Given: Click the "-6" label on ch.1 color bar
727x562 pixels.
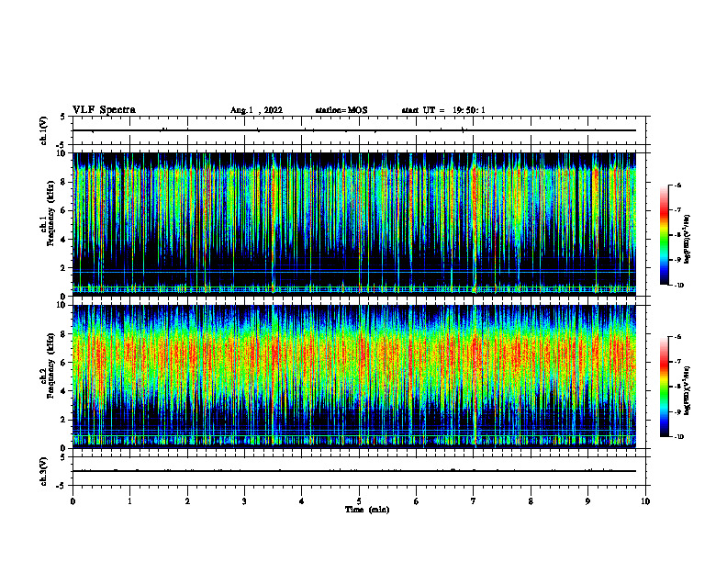Looking at the screenshot, I should tap(677, 185).
